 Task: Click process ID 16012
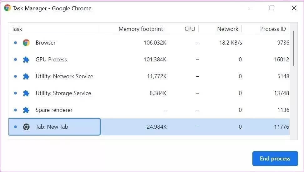[x=281, y=60]
